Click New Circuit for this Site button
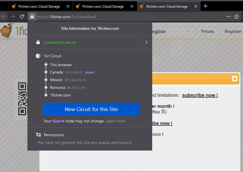Image resolution: width=243 pixels, height=172 pixels. pos(91,109)
